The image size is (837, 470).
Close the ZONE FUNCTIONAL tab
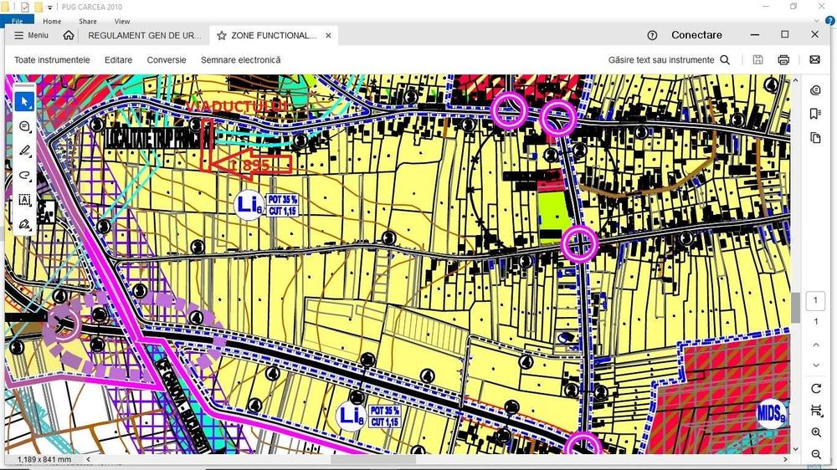coord(328,35)
